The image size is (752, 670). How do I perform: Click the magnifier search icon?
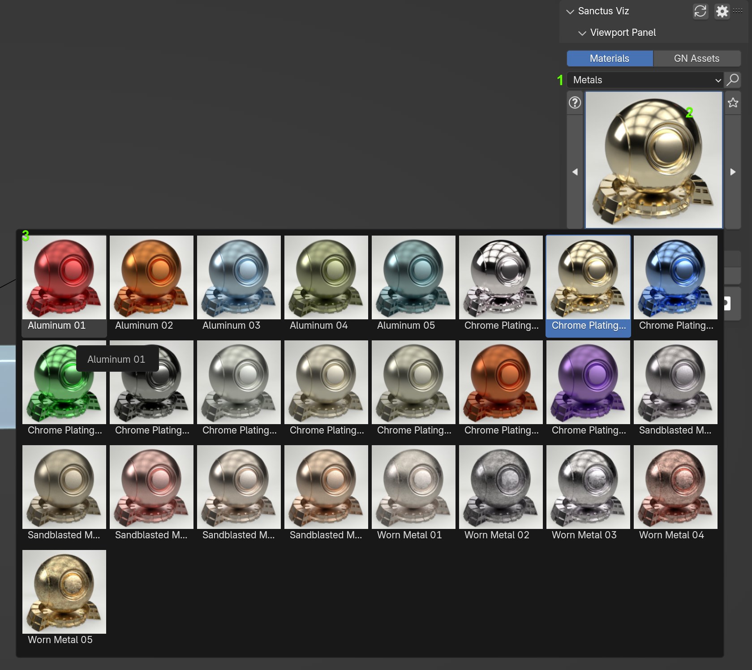tap(732, 80)
